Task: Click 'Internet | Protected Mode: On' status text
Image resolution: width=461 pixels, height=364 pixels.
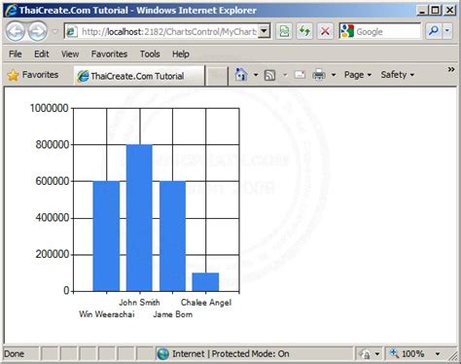Action: tap(230, 353)
